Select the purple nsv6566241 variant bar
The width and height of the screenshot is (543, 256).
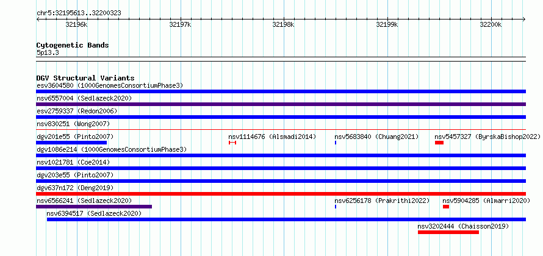94,207
